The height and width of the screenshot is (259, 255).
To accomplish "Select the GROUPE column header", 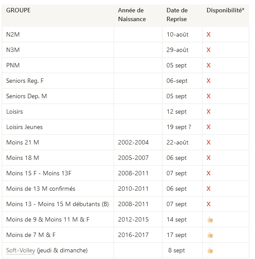I will tap(18, 10).
